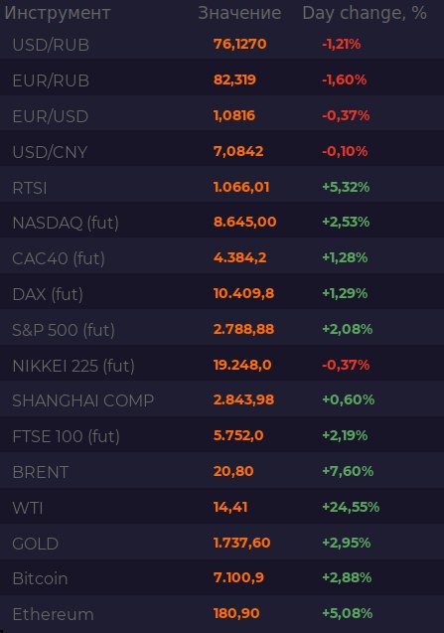Viewport: 444px width, 633px height.
Task: Open the USD/CNY row
Action: tap(222, 152)
